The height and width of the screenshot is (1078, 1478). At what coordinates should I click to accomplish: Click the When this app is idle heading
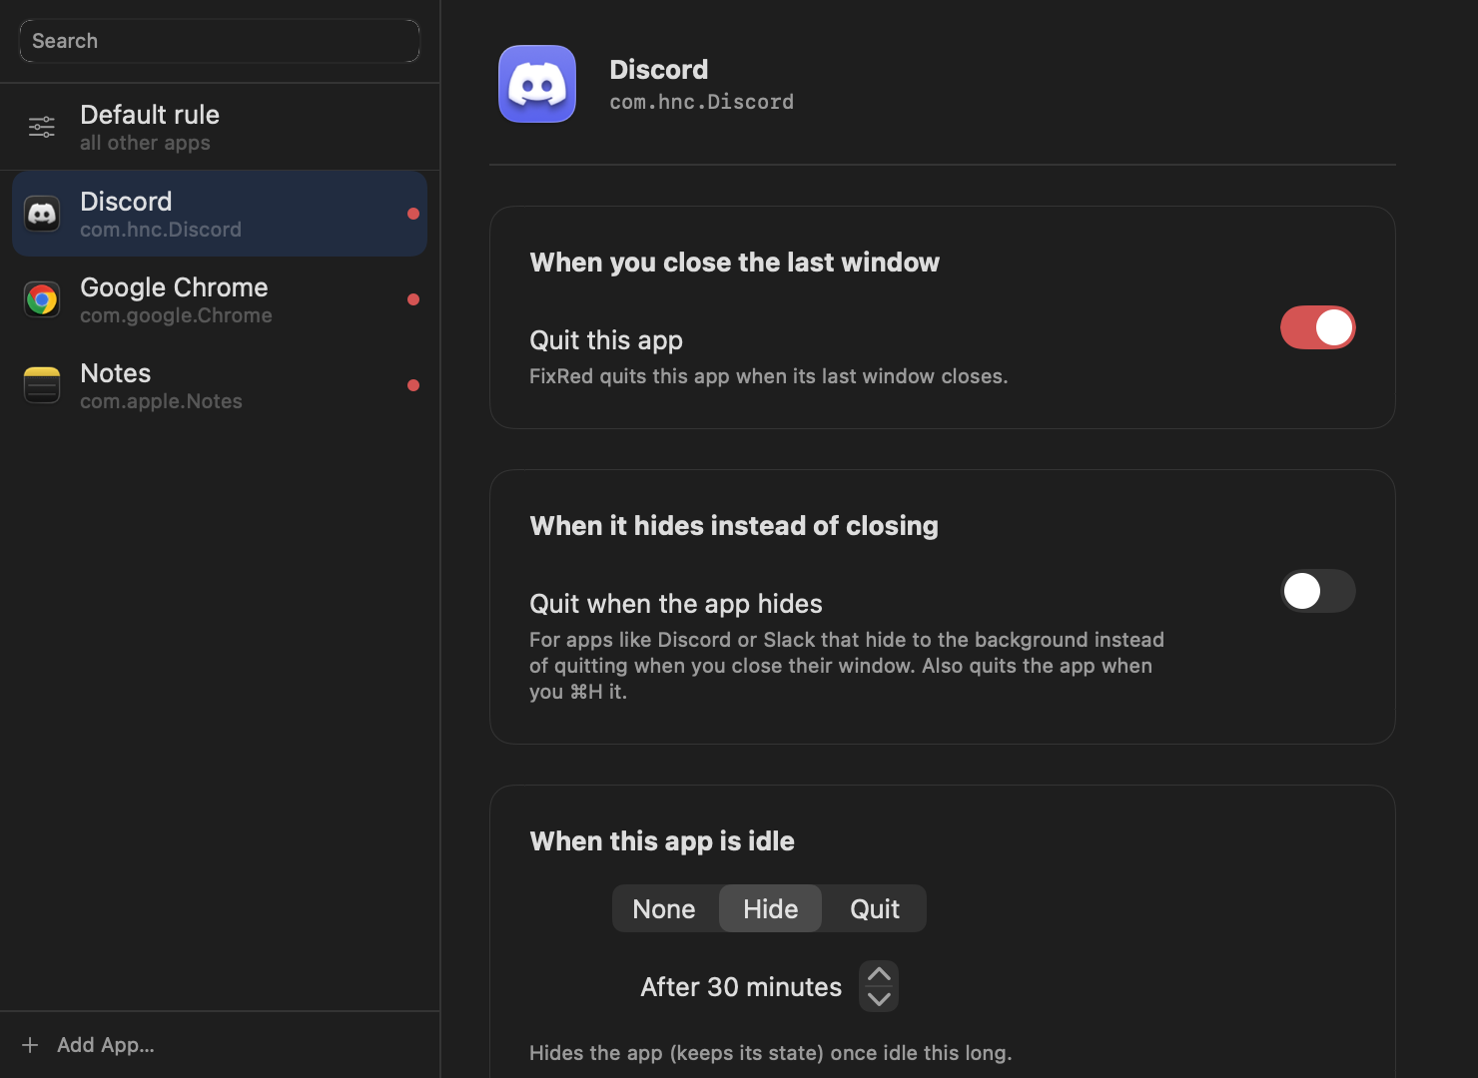(x=662, y=841)
